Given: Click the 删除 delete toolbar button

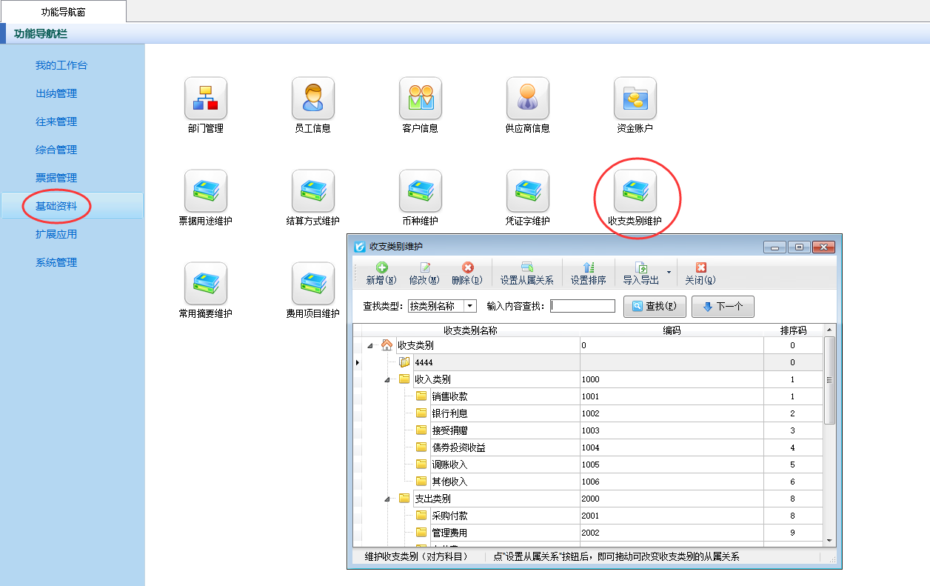Looking at the screenshot, I should (467, 273).
